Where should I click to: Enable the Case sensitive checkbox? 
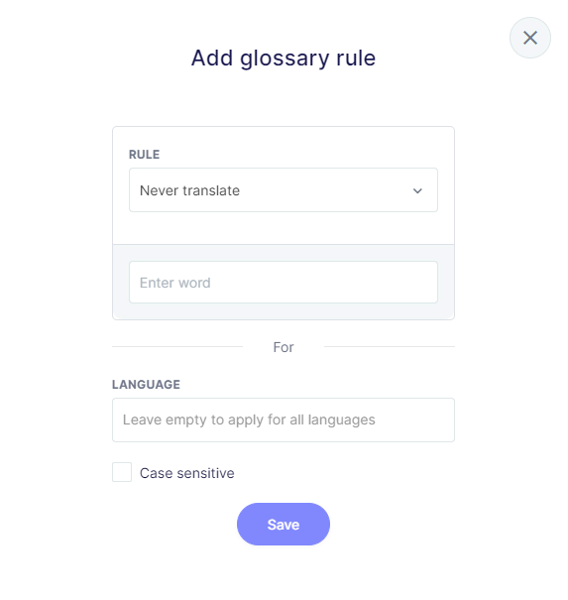coord(122,472)
